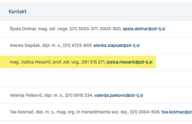Click the phone number (01) 3003-371
This screenshot has width=192, height=124.
click(x=83, y=29)
